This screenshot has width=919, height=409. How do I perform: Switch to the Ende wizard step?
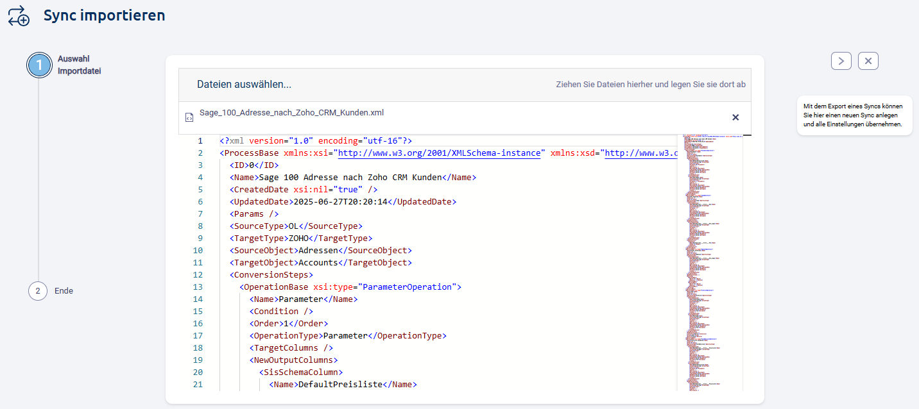pos(64,290)
